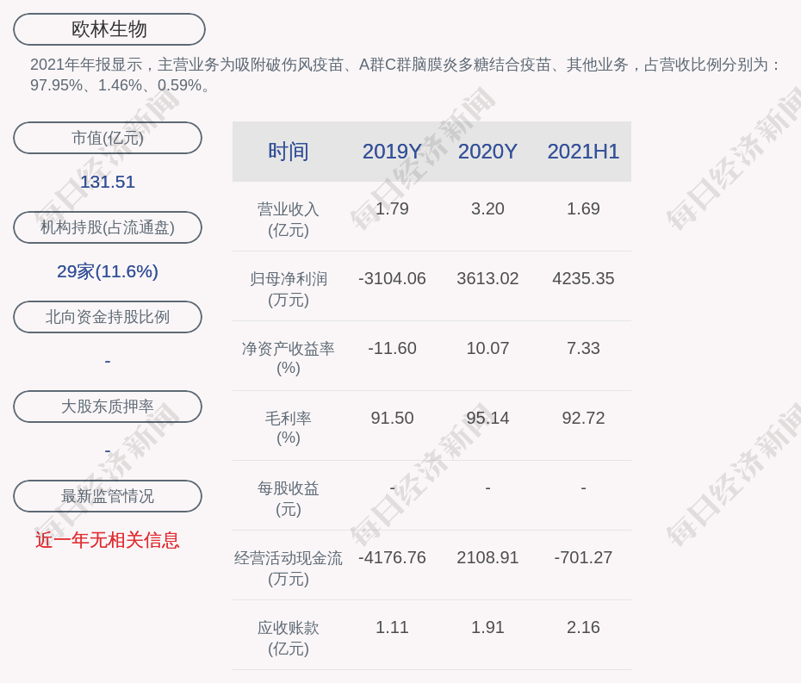
Task: Select cash flow value 2108.91
Action: coord(487,557)
